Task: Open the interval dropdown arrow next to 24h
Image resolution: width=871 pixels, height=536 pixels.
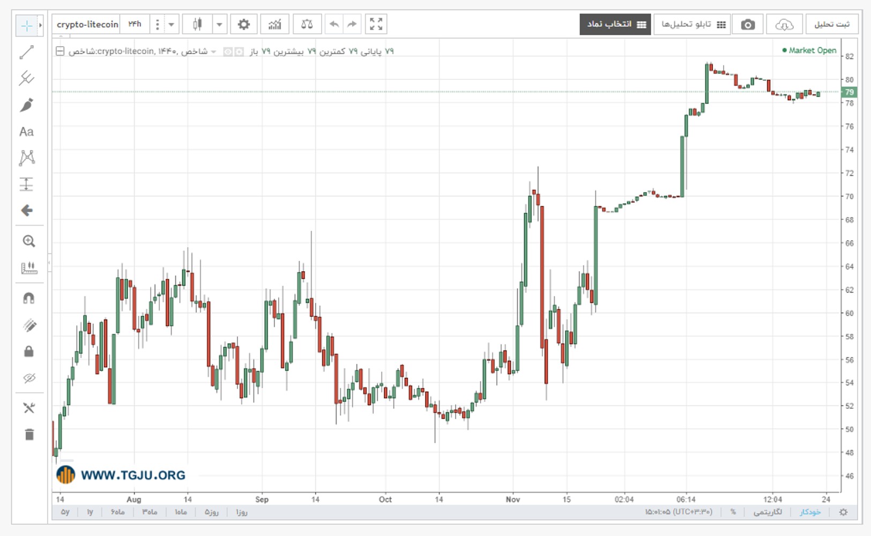Action: (172, 24)
